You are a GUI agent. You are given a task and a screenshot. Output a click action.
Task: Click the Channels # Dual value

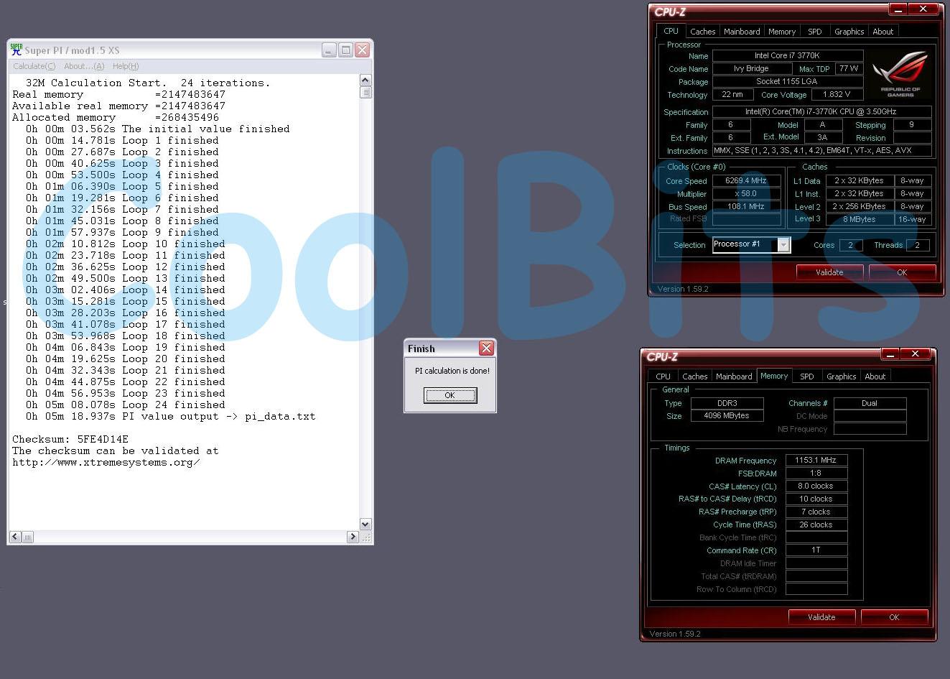[870, 403]
